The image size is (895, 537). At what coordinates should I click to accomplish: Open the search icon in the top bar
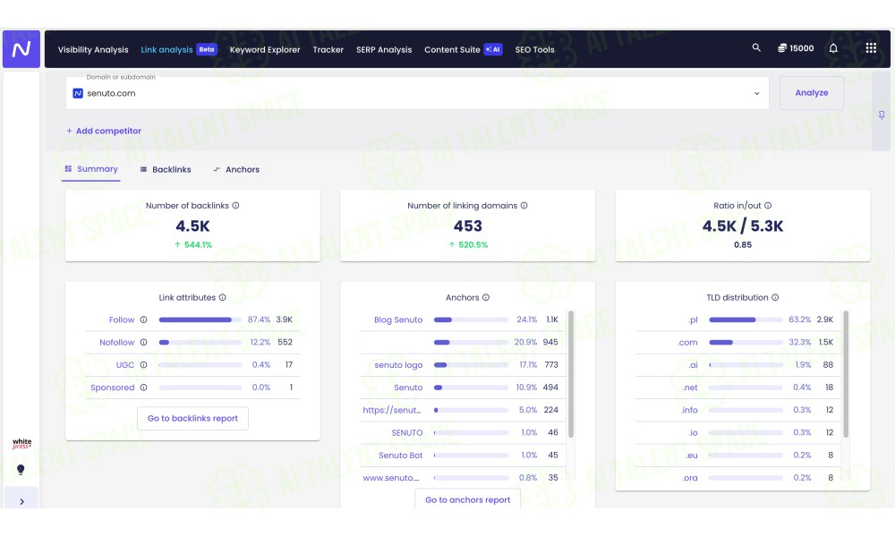click(756, 48)
